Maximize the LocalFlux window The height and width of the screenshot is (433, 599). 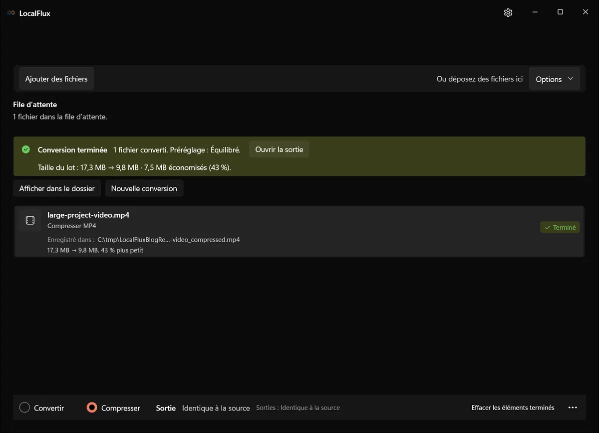(560, 12)
